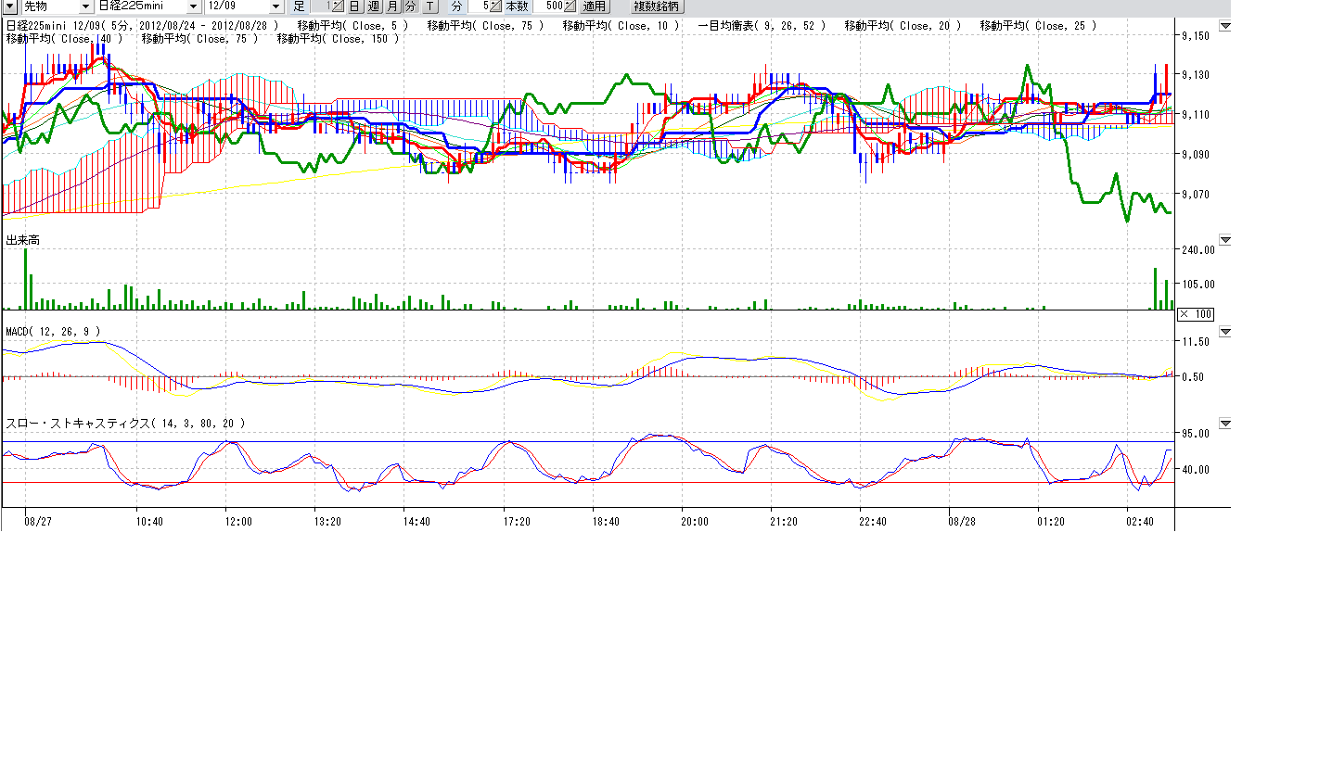Click the ×100 volume scale label

(1195, 315)
